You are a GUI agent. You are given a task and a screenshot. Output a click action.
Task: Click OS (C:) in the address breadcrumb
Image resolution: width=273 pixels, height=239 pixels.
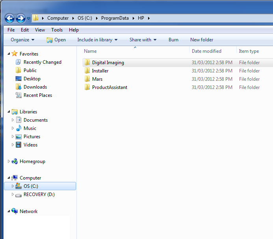[x=85, y=18]
